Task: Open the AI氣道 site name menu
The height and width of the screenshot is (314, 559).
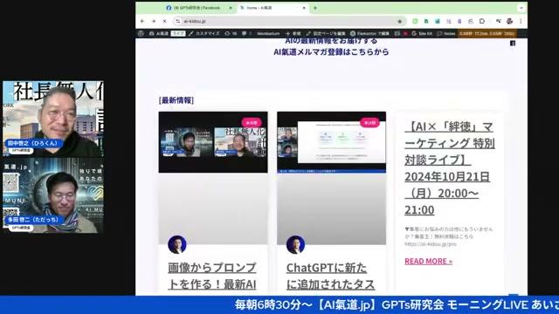Action: click(x=159, y=33)
